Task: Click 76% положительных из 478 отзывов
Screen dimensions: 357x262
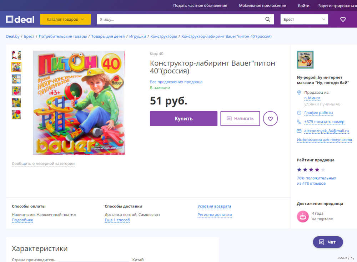Action: [316, 181]
